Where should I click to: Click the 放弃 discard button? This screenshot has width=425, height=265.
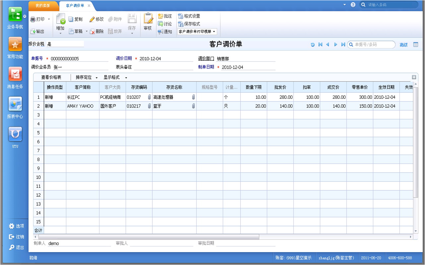tap(115, 31)
